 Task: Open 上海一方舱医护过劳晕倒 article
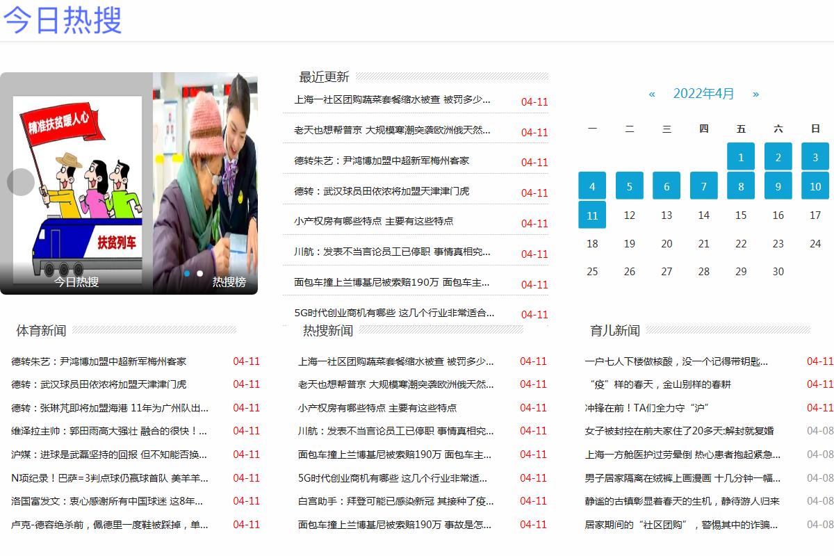(x=682, y=455)
